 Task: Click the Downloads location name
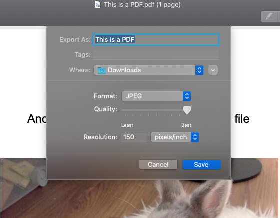124,70
